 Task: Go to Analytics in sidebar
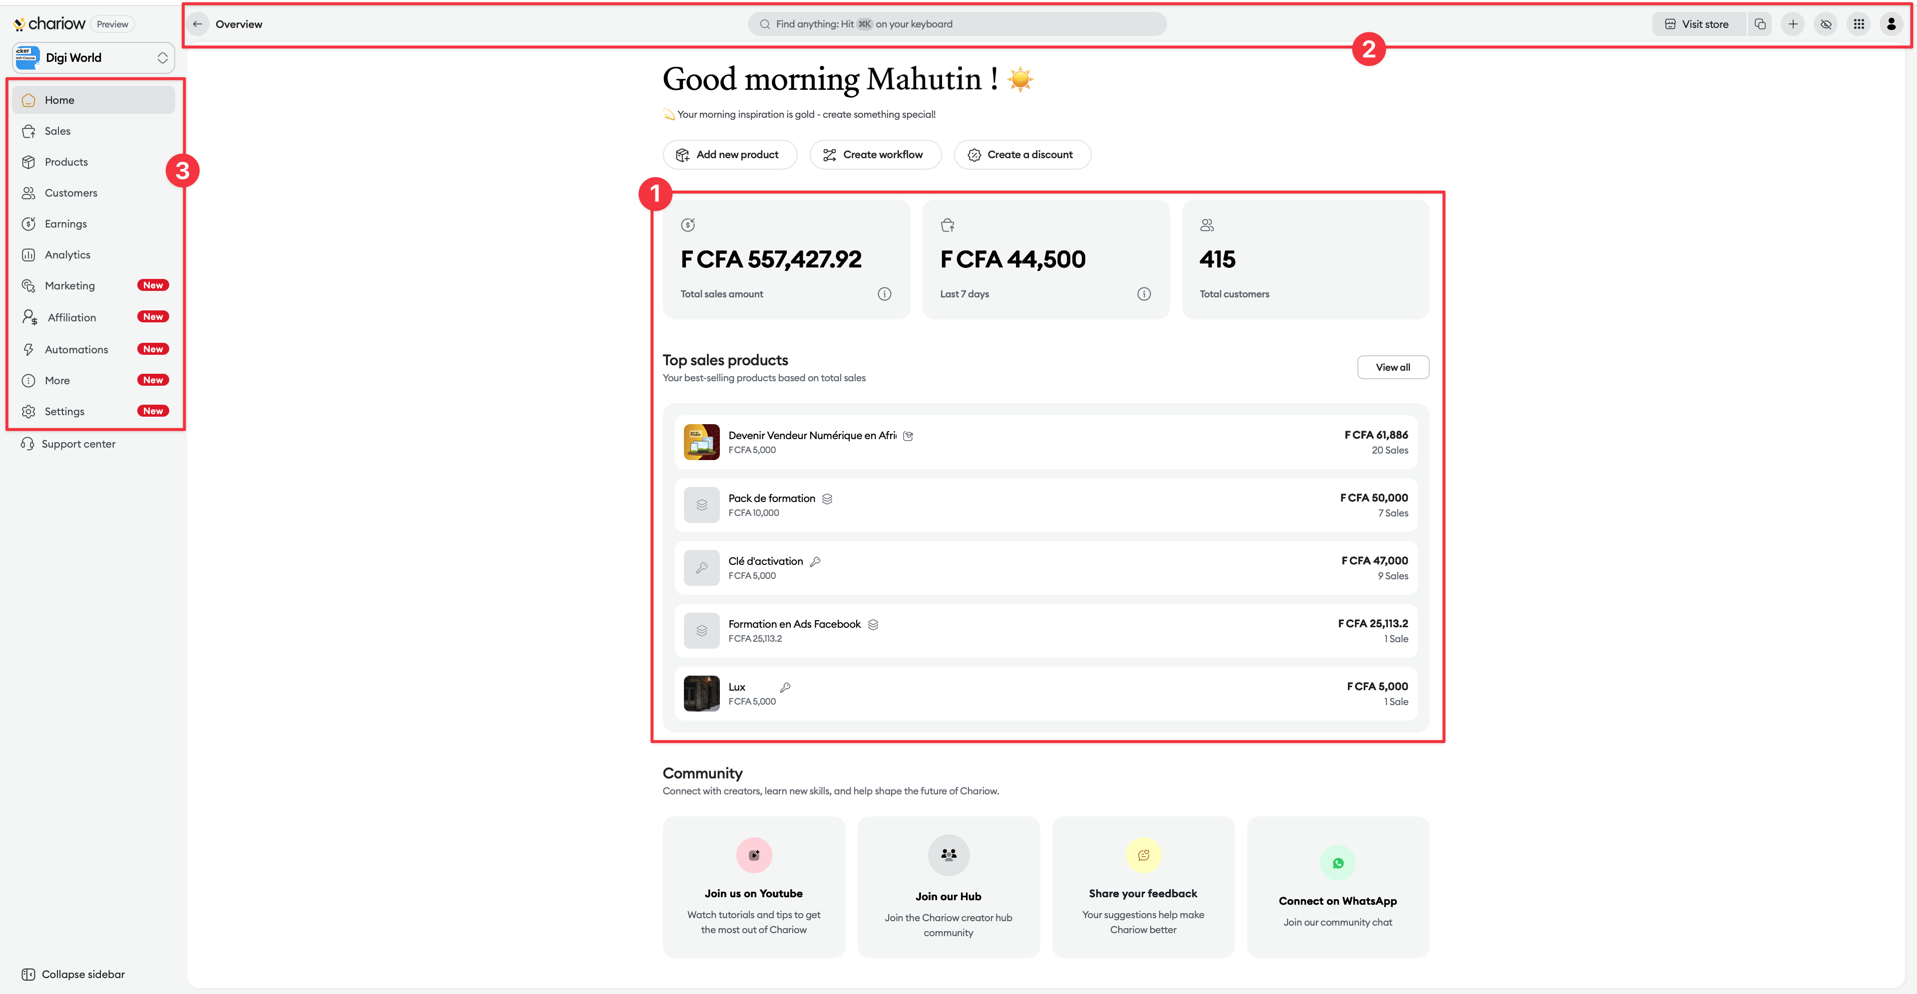coord(67,254)
